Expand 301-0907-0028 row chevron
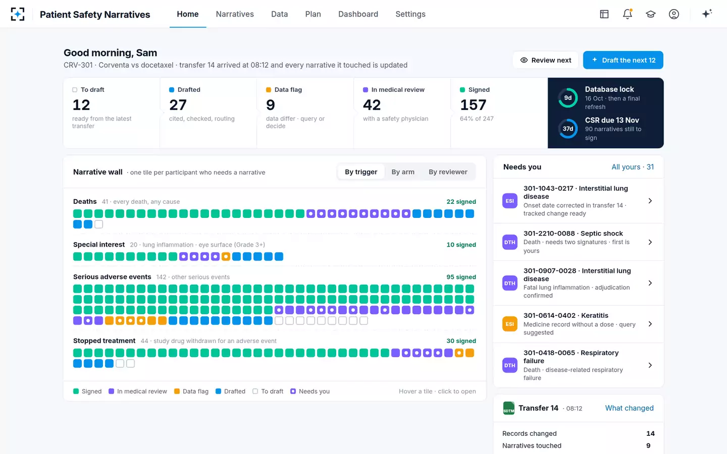This screenshot has height=454, width=727. (x=650, y=283)
